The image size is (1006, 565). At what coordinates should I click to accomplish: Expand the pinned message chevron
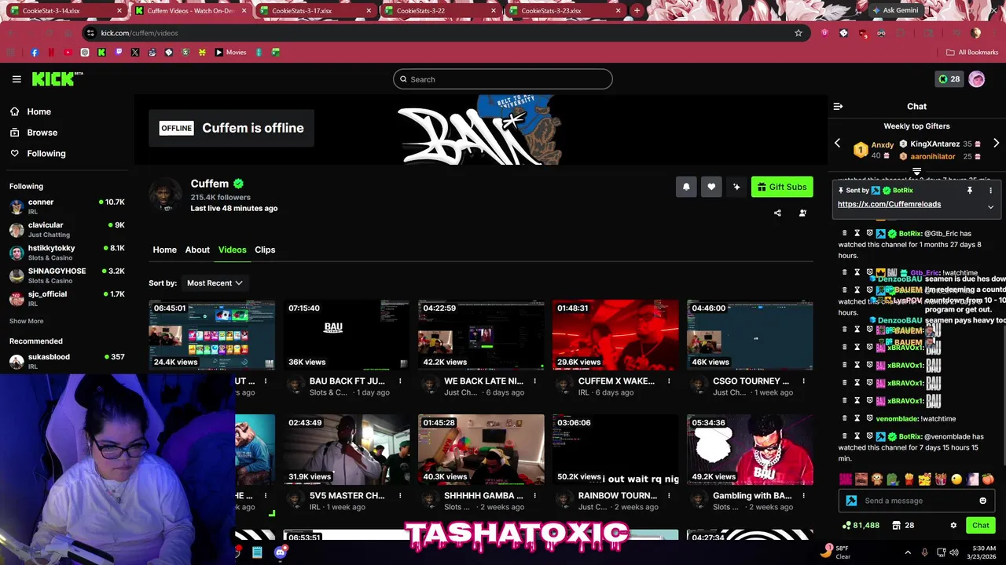[990, 207]
